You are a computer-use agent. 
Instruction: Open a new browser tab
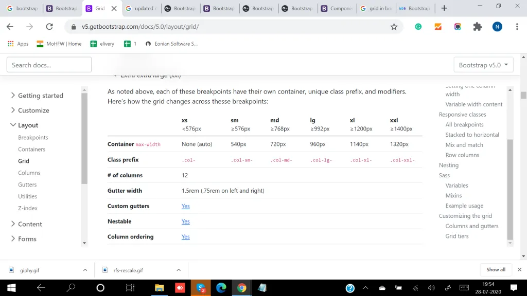click(444, 8)
